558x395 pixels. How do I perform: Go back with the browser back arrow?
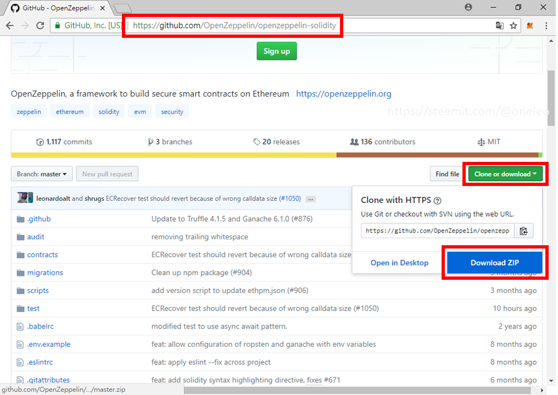click(10, 26)
